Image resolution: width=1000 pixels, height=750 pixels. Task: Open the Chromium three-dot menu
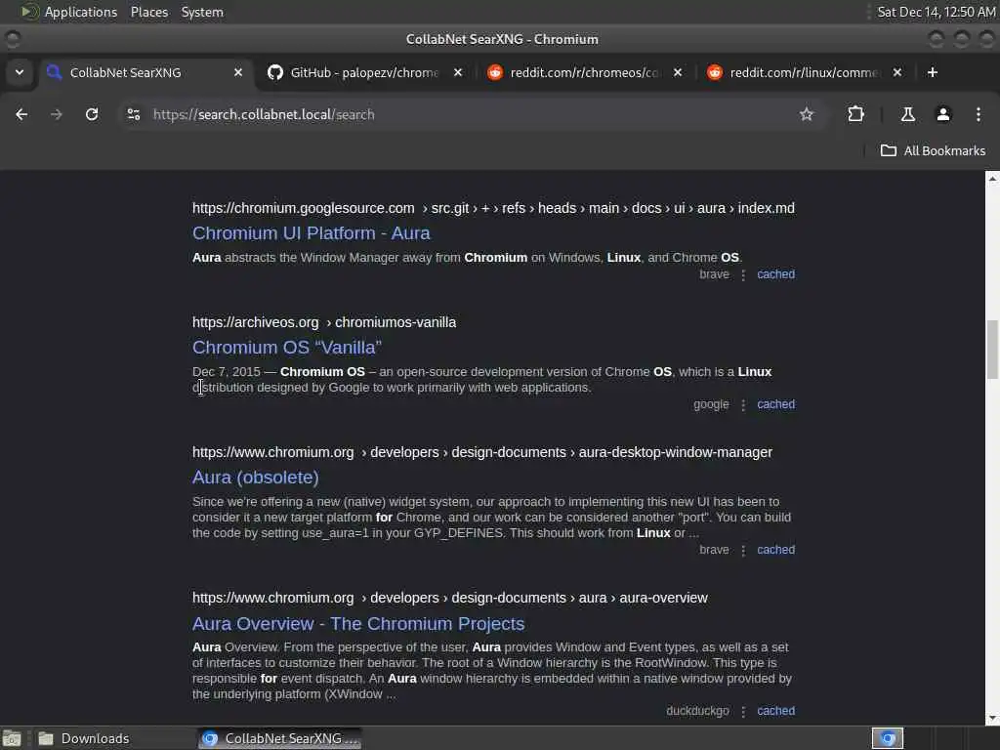tap(979, 114)
